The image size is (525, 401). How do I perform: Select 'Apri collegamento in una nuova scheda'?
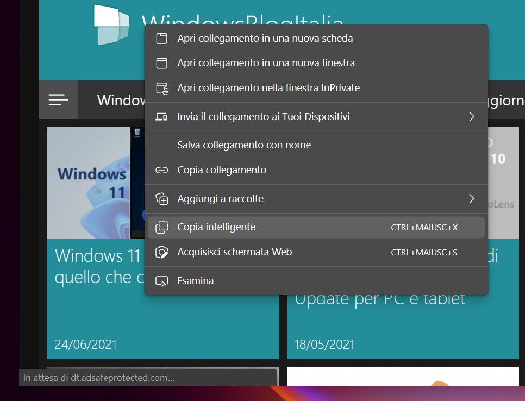(316, 39)
